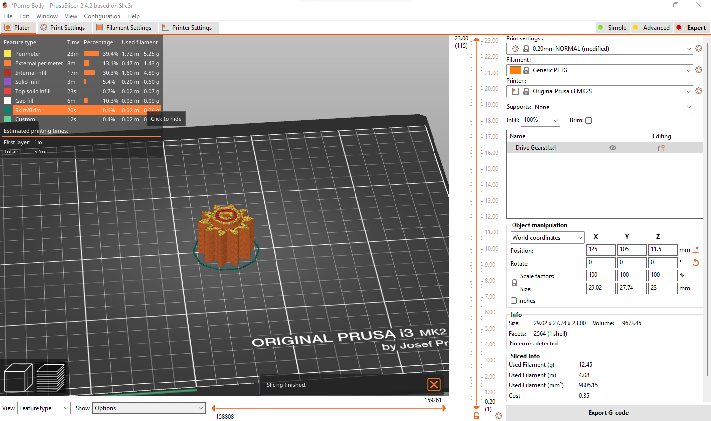This screenshot has height=421, width=711.
Task: Open print settings gear next to 0.20mm NORMAL
Action: [699, 49]
